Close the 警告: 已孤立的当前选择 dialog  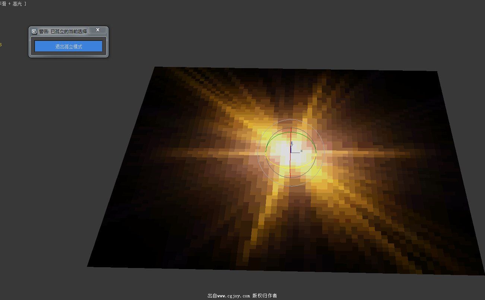pos(98,30)
